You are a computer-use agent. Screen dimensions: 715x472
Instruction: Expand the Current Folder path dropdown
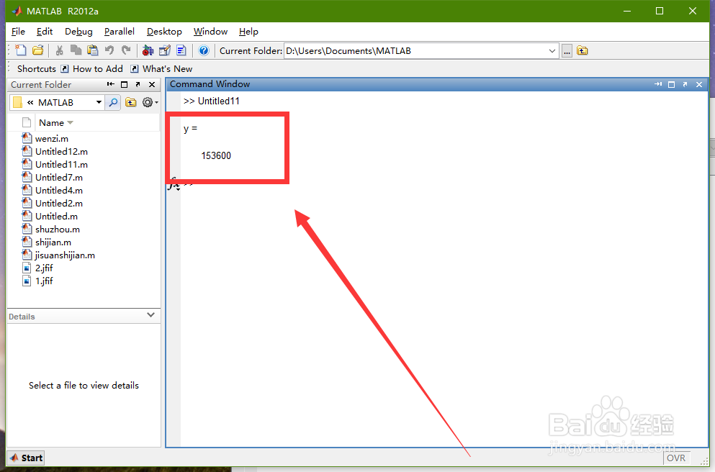point(552,50)
